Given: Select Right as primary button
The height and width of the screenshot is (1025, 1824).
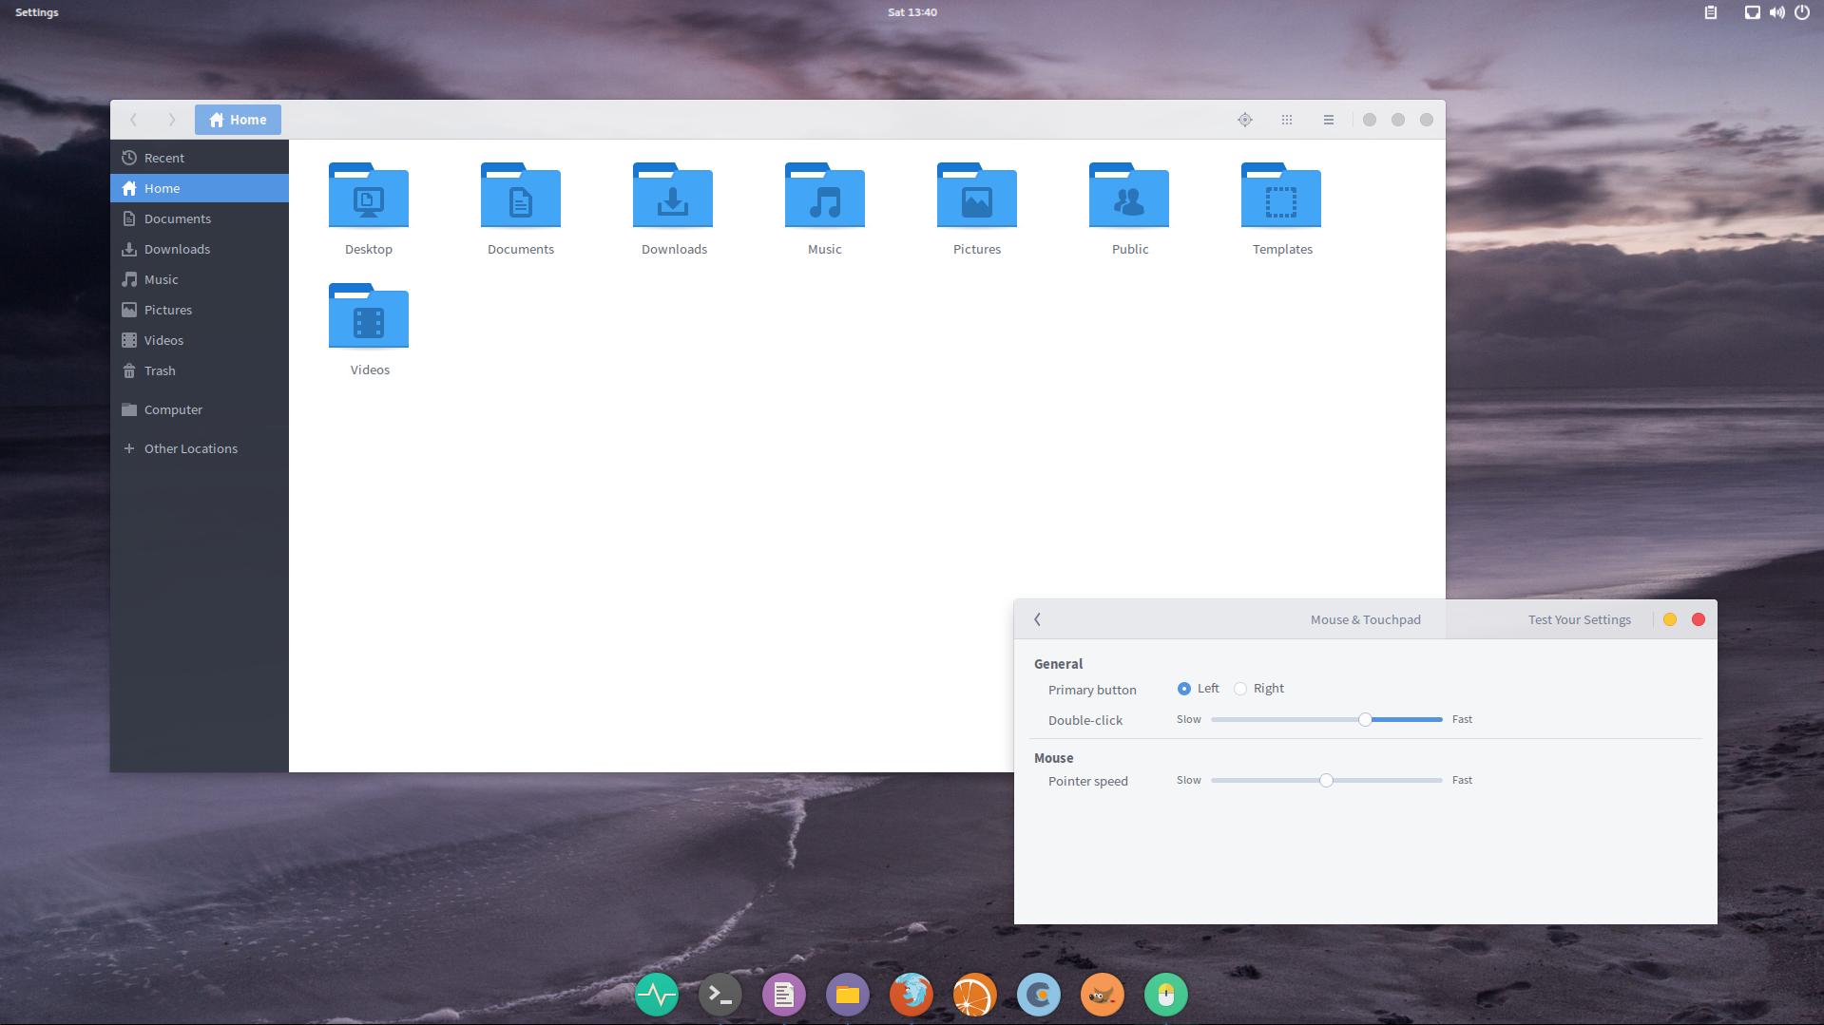Looking at the screenshot, I should coord(1240,689).
